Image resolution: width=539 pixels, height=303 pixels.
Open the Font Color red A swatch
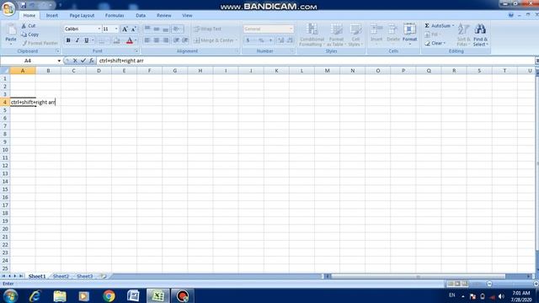click(x=130, y=40)
